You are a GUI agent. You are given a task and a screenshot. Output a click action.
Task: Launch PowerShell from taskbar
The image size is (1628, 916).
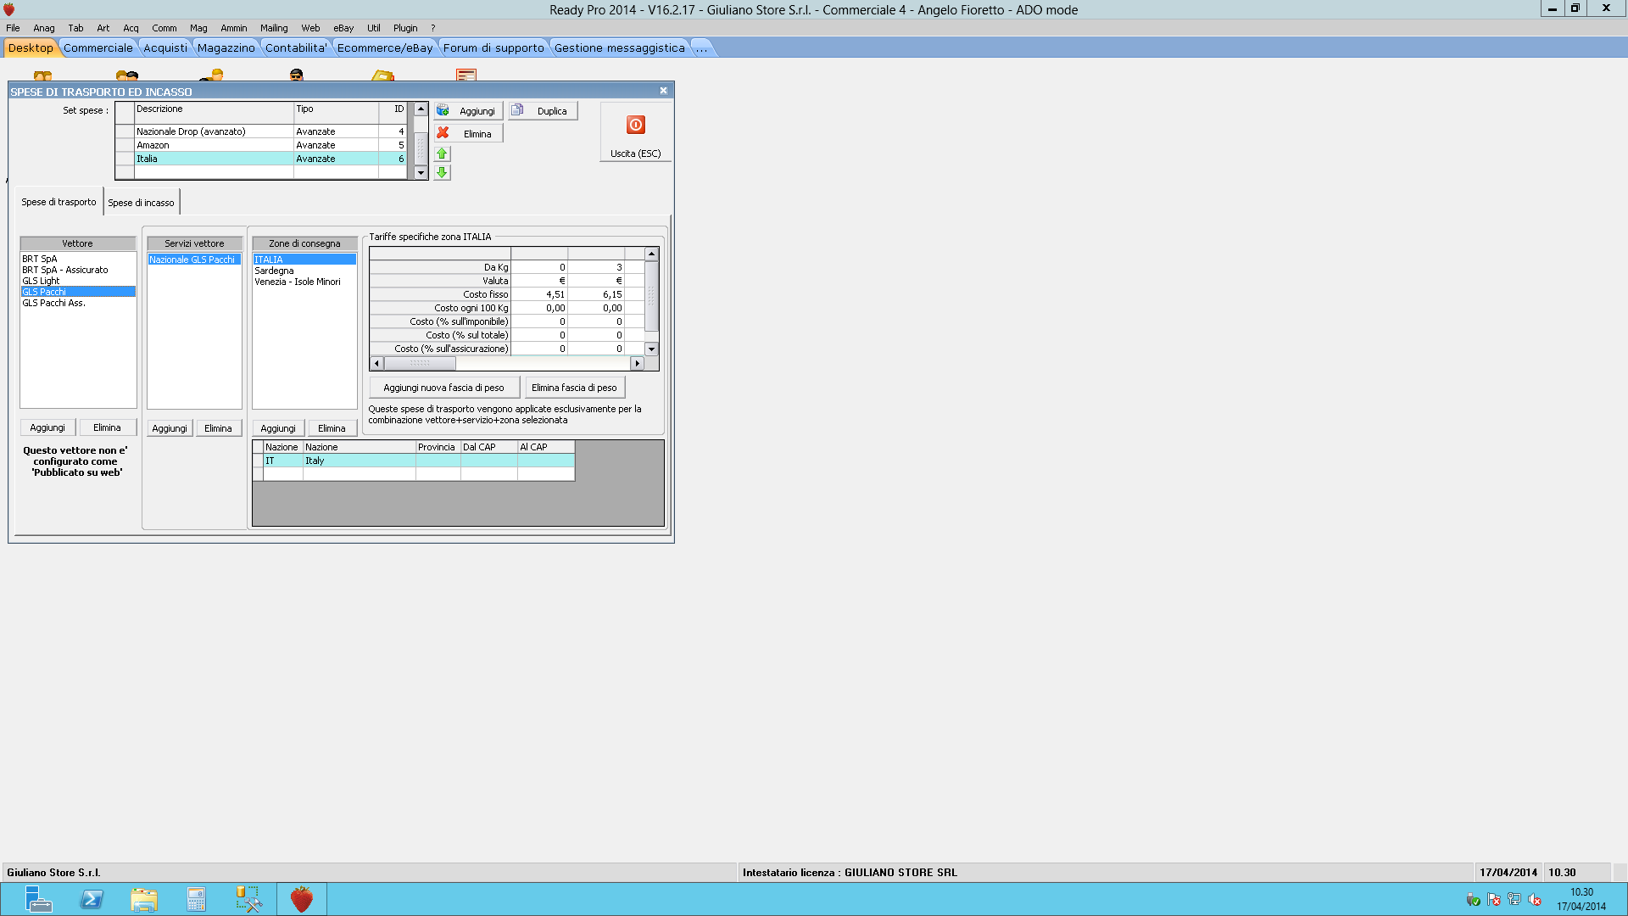tap(92, 899)
